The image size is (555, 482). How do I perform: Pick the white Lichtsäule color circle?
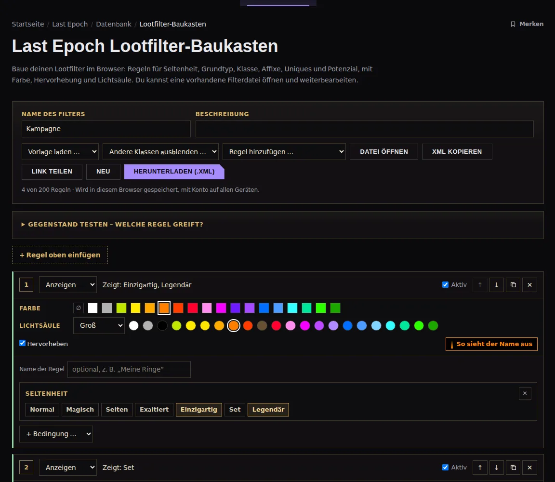pos(134,325)
